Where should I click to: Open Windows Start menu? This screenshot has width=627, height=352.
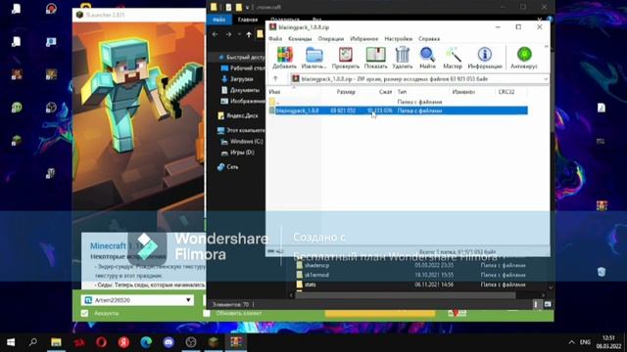11,342
